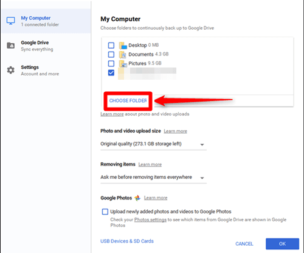Click the OK button
This screenshot has height=253, width=304.
click(x=282, y=244)
